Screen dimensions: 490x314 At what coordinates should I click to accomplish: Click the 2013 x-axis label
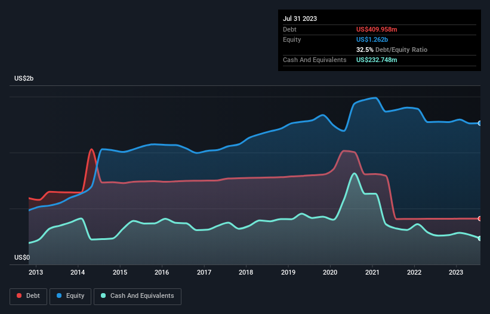36,272
